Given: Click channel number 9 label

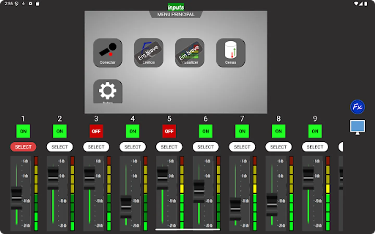Looking at the screenshot, I should pos(315,119).
